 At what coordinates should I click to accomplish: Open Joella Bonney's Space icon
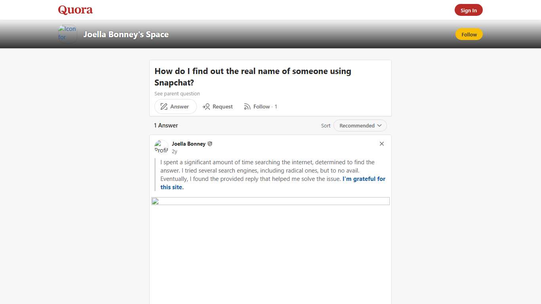click(67, 34)
